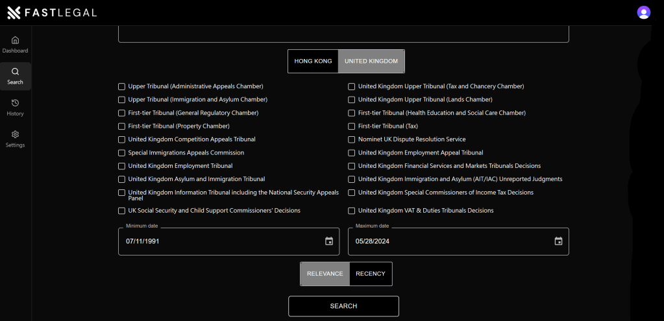Select the United Kingdom tab
Viewport: 664px width, 321px height.
tap(371, 61)
